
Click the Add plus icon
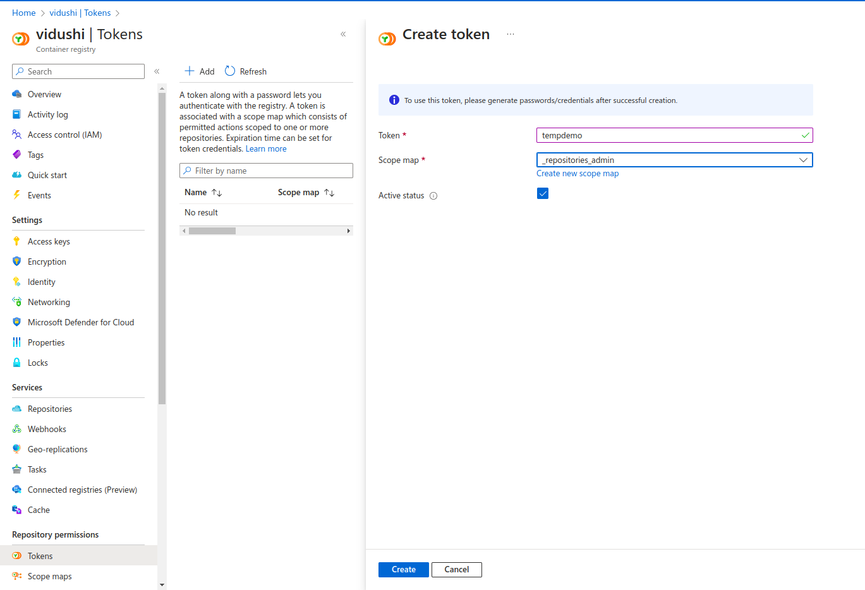pyautogui.click(x=189, y=71)
